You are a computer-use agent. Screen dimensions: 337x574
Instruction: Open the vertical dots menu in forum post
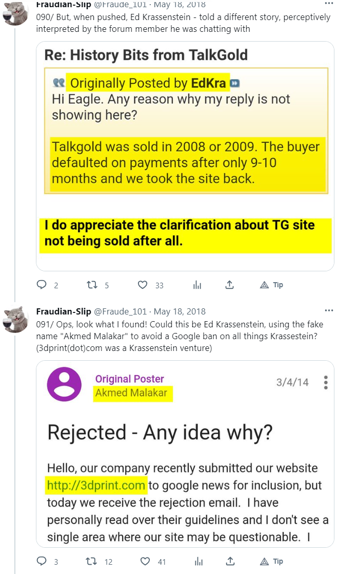point(325,383)
